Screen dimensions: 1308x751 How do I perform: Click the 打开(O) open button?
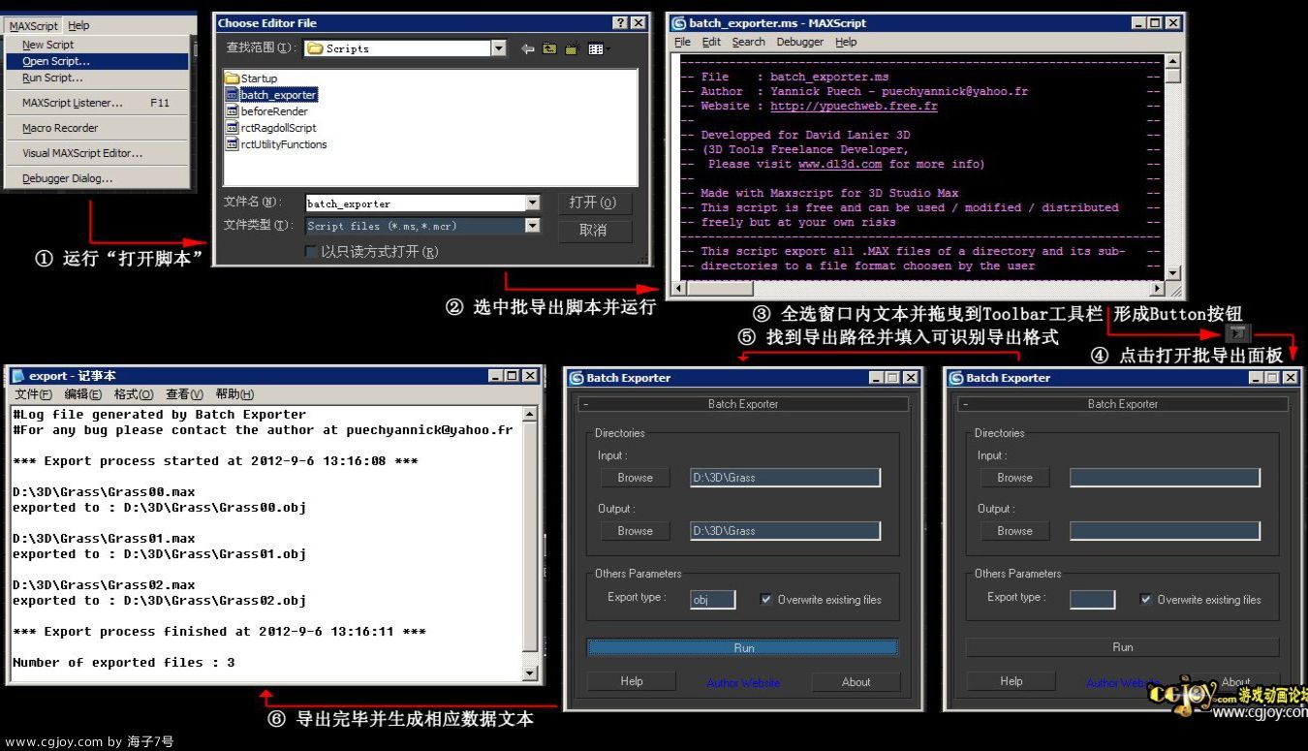click(x=594, y=203)
